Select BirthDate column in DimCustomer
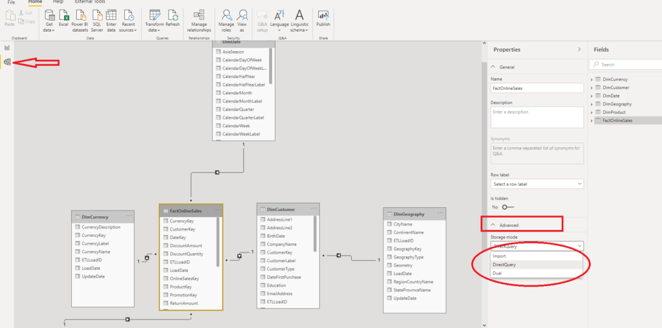662x328 pixels. pos(275,236)
